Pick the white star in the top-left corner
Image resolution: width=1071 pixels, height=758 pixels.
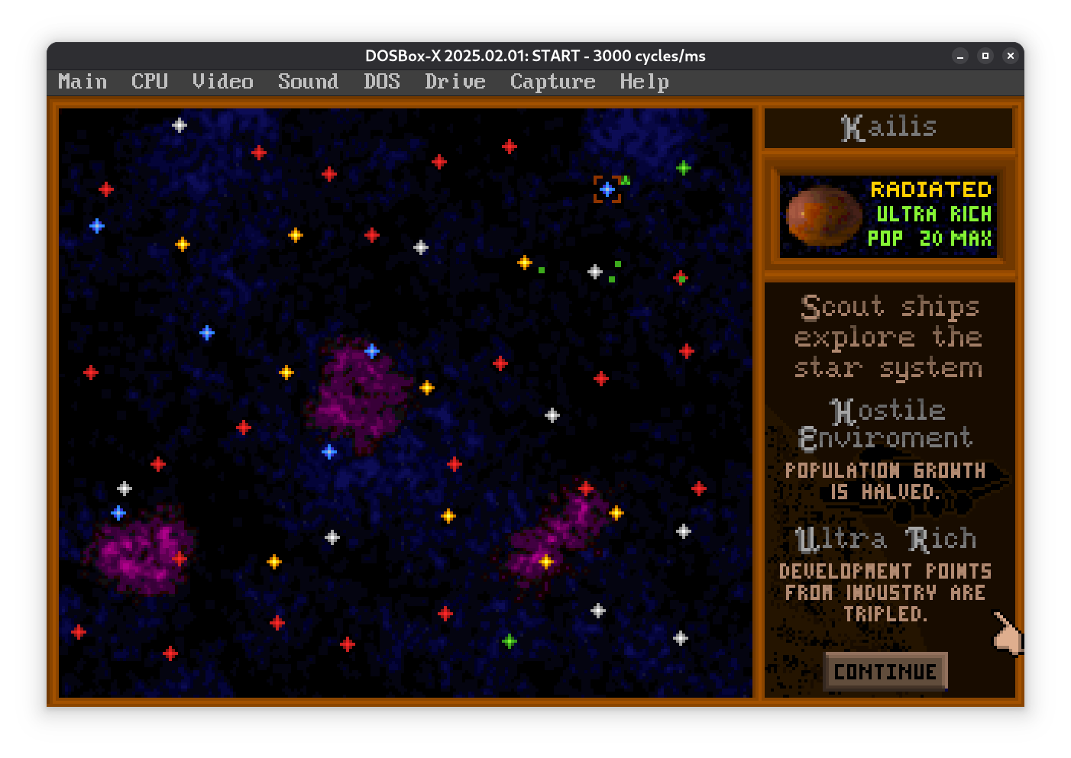coord(180,125)
